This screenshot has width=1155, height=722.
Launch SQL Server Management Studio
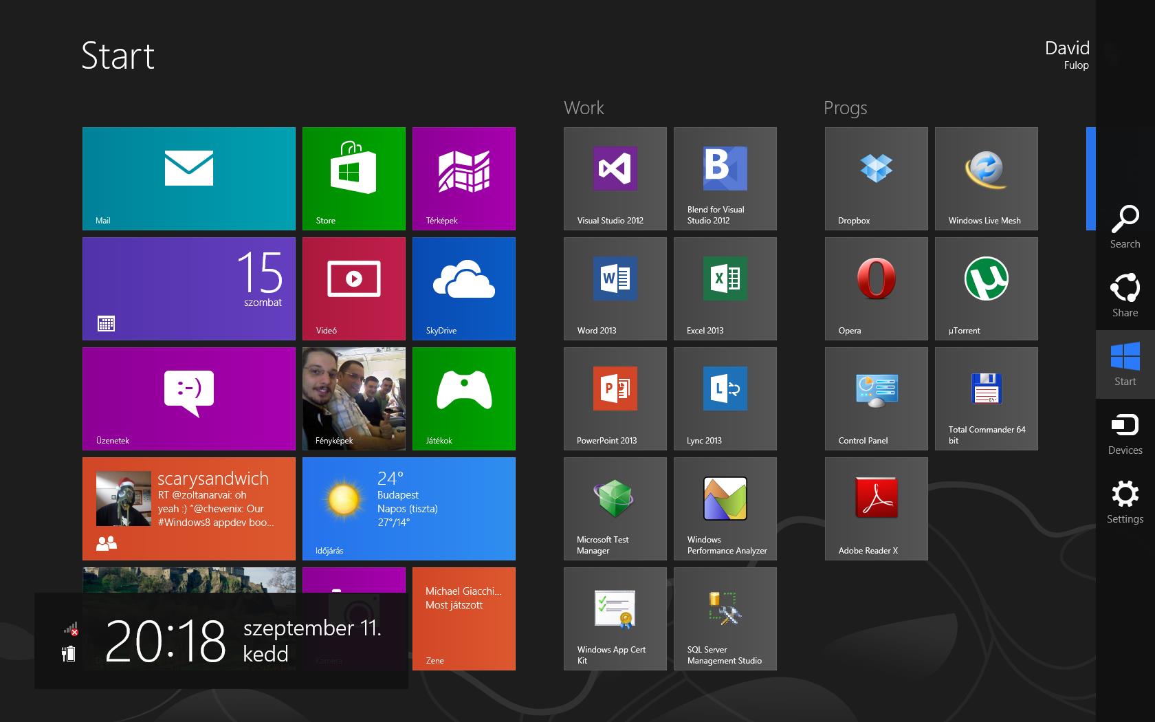point(725,619)
